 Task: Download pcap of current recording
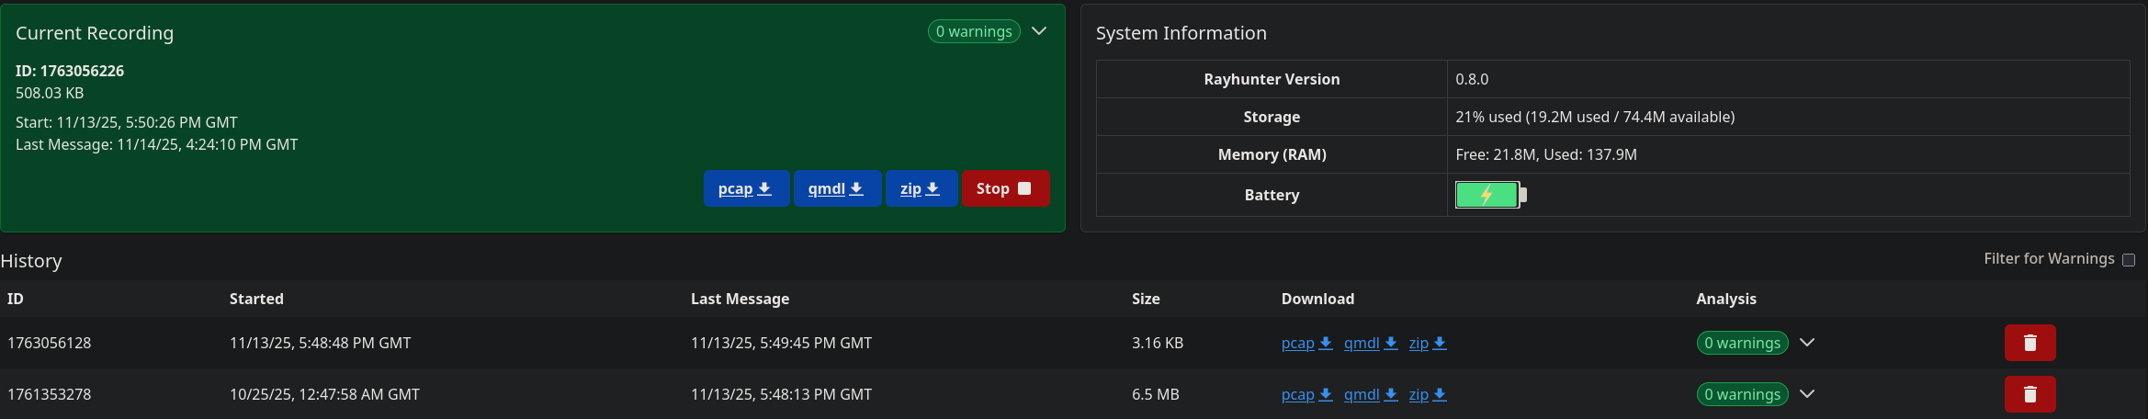pyautogui.click(x=745, y=188)
